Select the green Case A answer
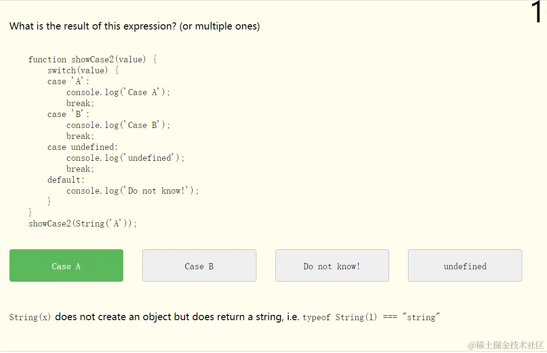 click(66, 265)
